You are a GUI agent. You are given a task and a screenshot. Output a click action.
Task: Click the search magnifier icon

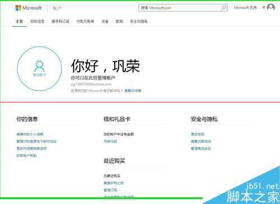[x=223, y=8]
